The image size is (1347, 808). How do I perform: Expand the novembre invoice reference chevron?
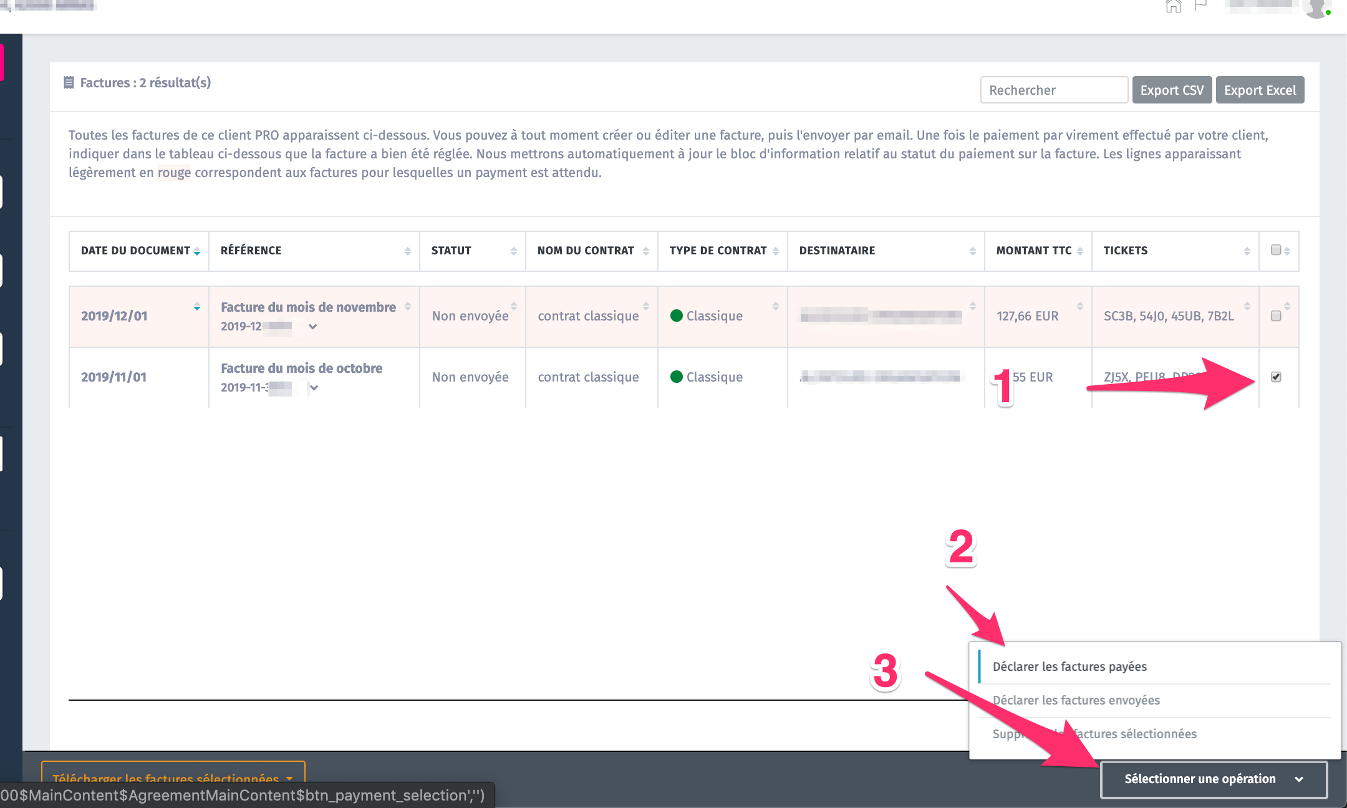(313, 327)
